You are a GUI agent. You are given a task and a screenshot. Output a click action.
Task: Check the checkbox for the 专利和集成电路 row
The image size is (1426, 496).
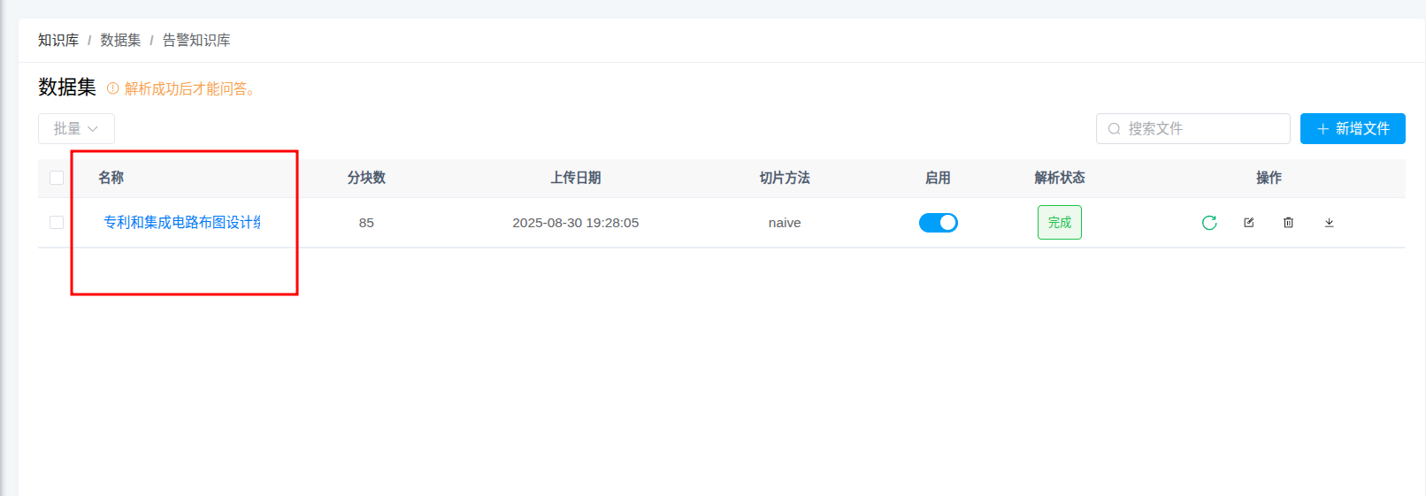pyautogui.click(x=57, y=223)
